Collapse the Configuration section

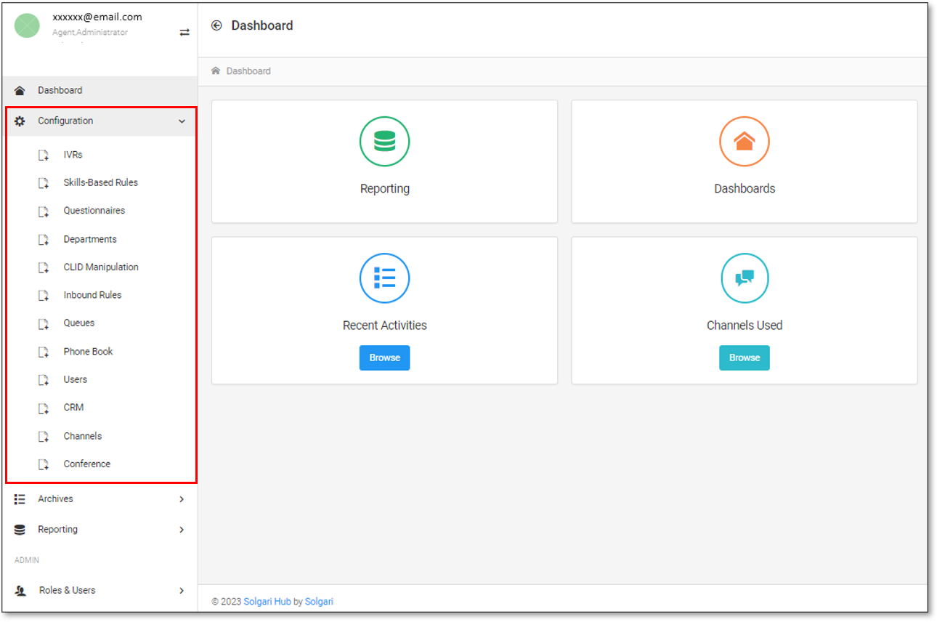(182, 121)
